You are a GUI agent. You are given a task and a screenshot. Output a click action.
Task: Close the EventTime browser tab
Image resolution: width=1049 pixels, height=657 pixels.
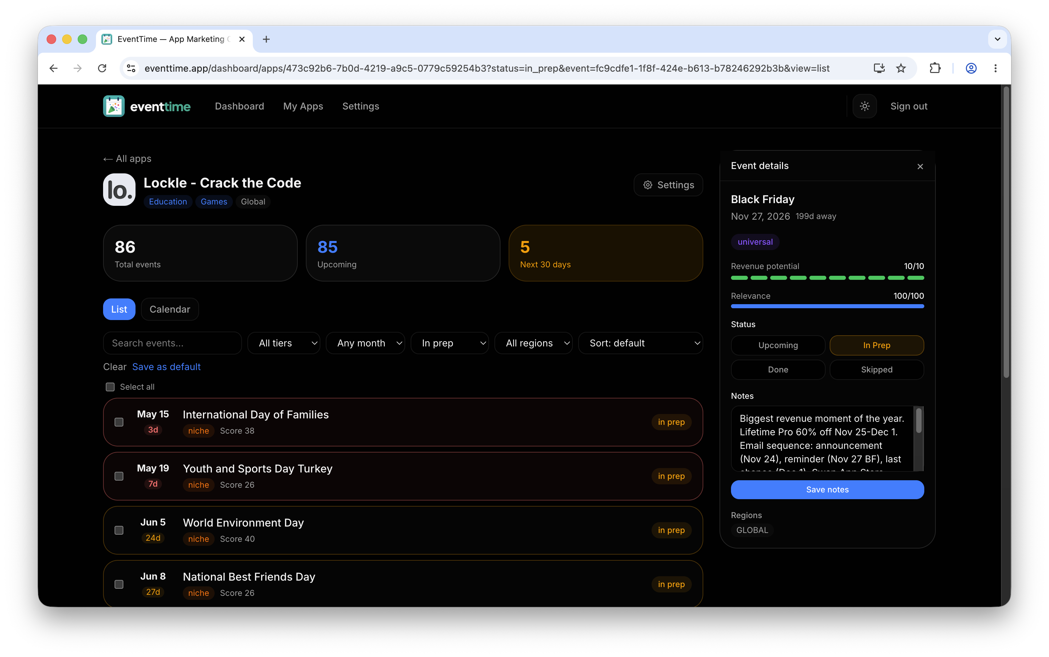click(x=242, y=39)
